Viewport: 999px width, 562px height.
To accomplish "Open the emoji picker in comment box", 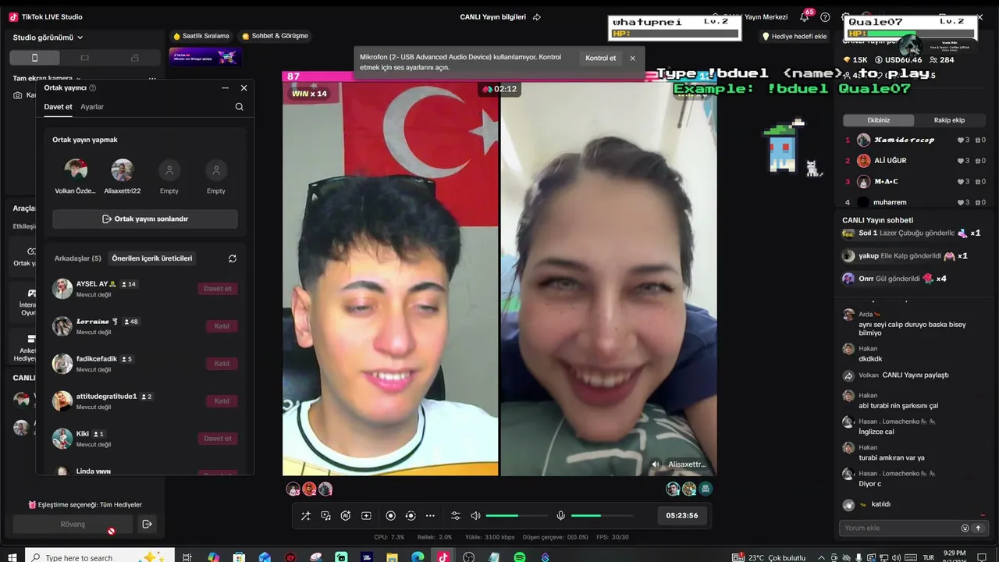I will click(x=965, y=528).
